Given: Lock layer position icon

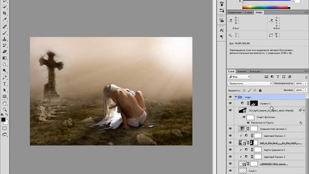Looking at the screenshot, I should point(255,90).
